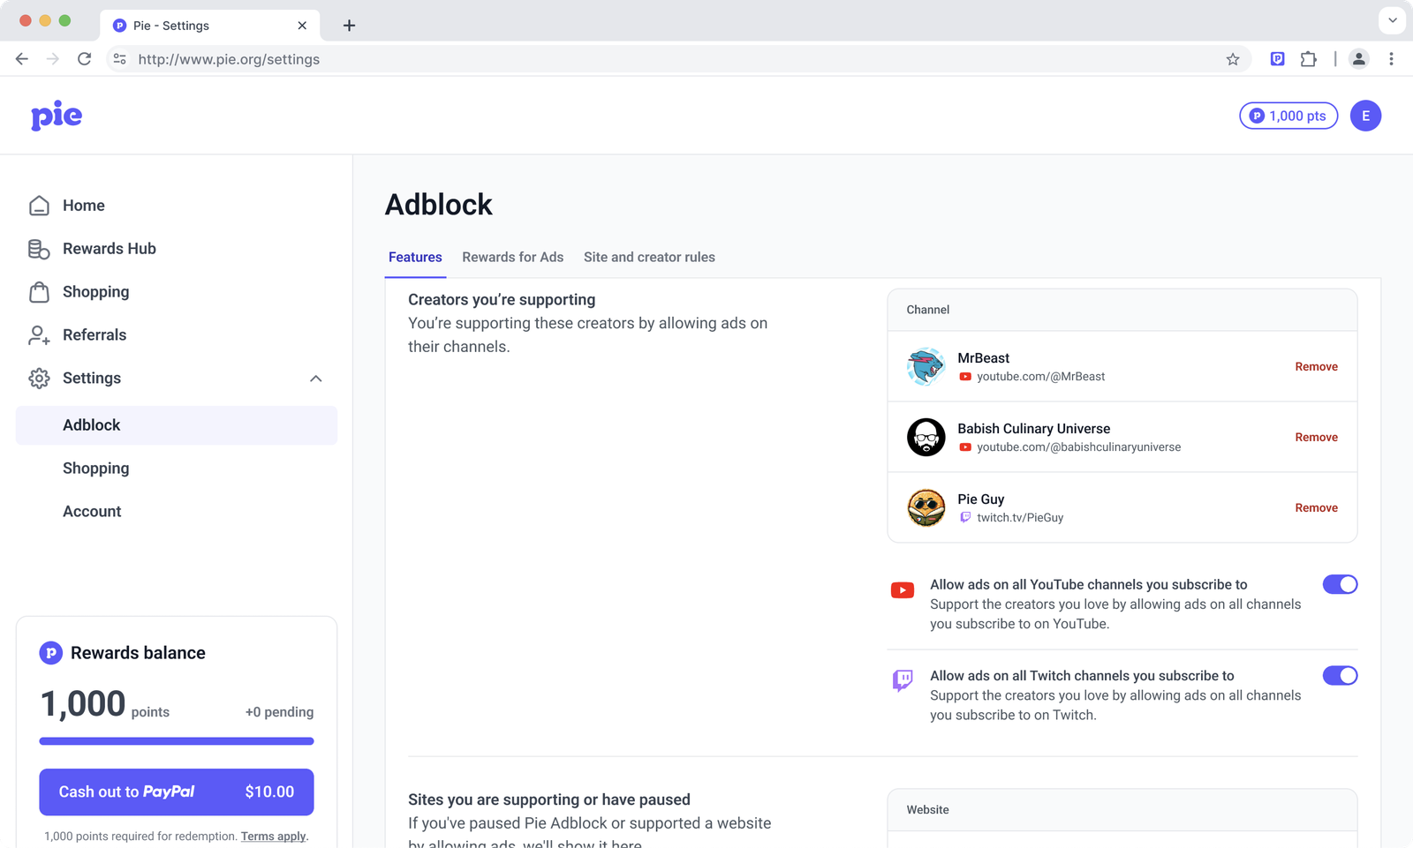Turn off the Twitch channels ads toggle
Image resolution: width=1413 pixels, height=848 pixels.
(1341, 675)
